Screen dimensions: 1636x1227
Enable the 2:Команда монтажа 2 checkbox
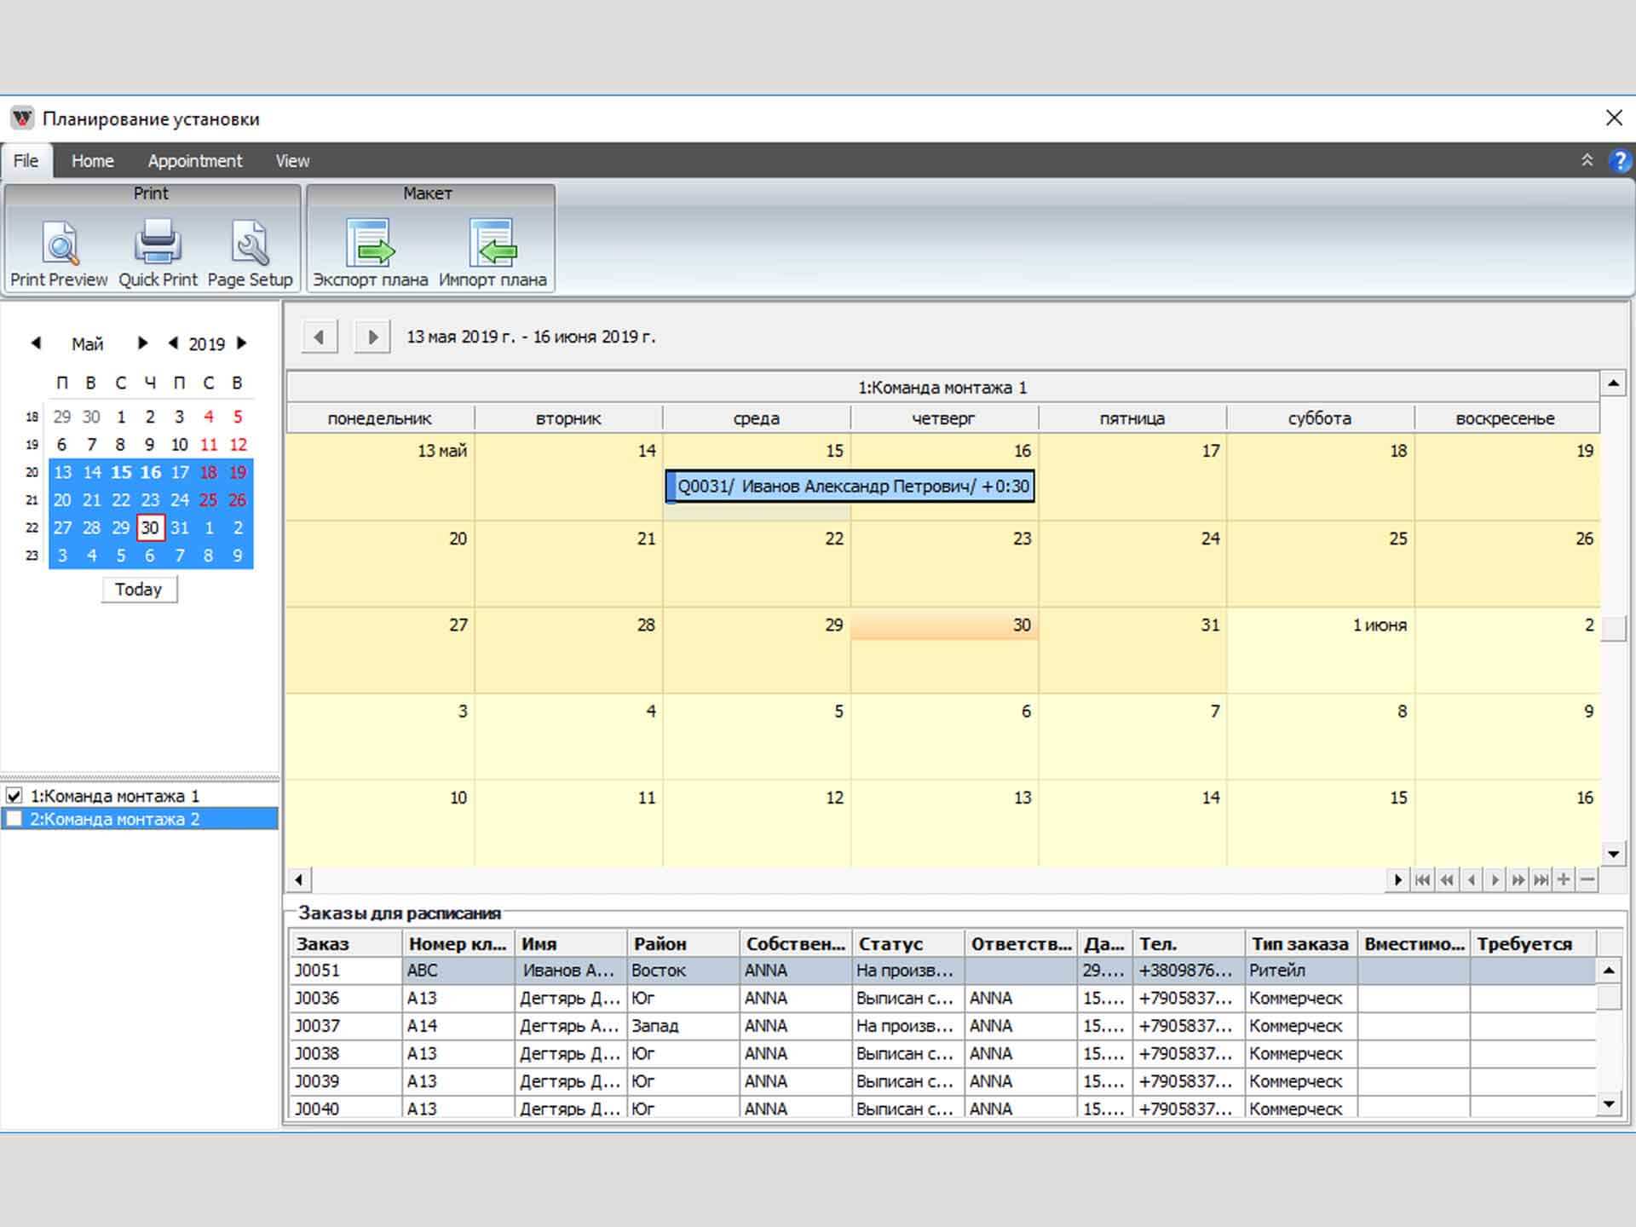click(14, 819)
